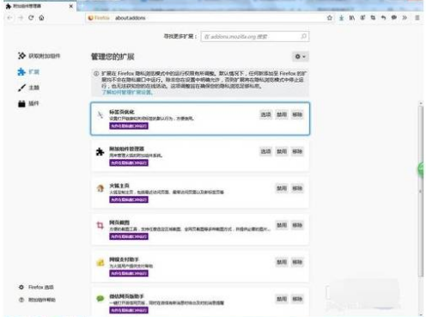
Task: Open the 火狐主页 extension title
Action: 119,186
